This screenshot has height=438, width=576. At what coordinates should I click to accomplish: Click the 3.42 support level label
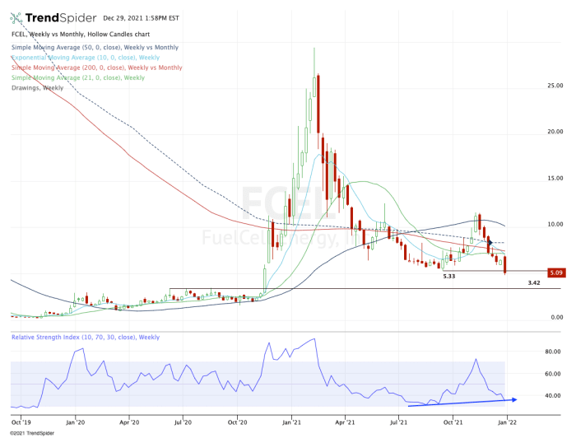click(x=534, y=282)
